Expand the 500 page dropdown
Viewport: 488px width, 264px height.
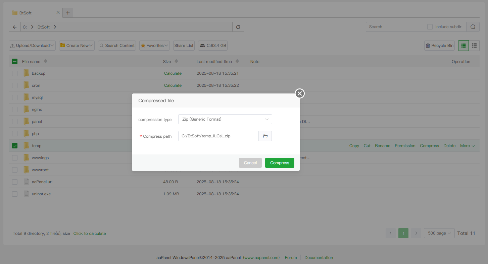click(x=439, y=233)
